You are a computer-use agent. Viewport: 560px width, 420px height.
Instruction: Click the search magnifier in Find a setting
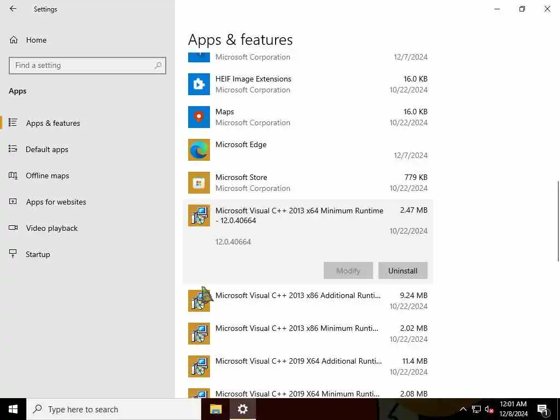[x=158, y=66]
